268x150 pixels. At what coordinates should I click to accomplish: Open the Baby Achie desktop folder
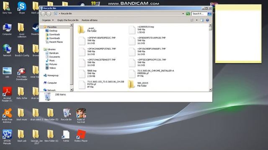pos(22,93)
